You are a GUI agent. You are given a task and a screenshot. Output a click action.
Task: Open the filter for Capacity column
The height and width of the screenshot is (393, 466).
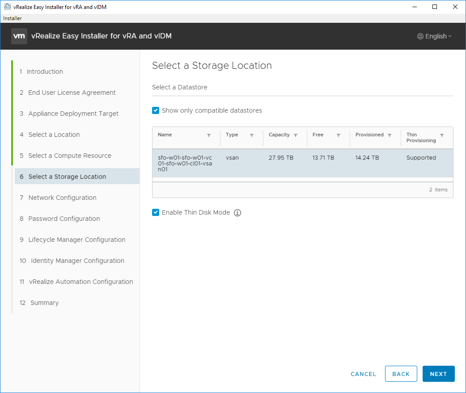[296, 135]
